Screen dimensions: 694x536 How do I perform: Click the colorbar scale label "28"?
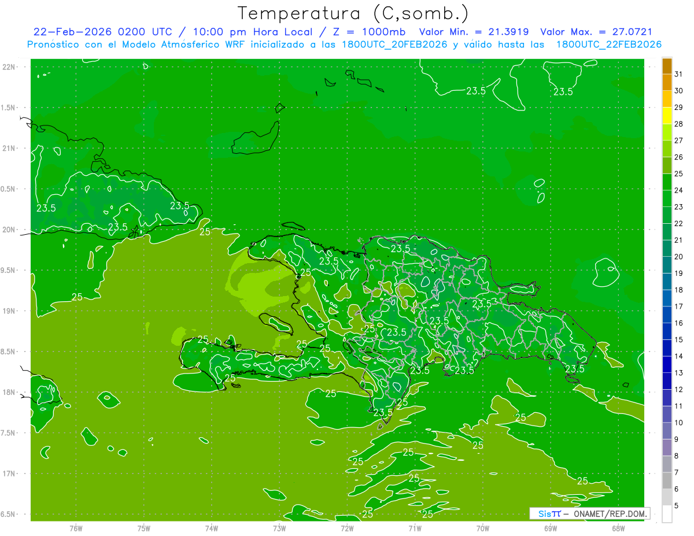[x=678, y=124]
